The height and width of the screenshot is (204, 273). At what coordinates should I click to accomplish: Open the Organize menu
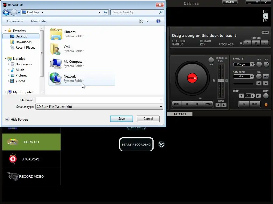click(15, 21)
